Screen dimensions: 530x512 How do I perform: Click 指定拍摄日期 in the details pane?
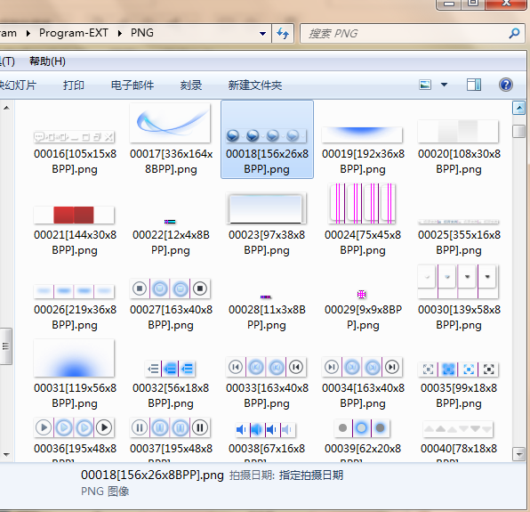point(311,475)
